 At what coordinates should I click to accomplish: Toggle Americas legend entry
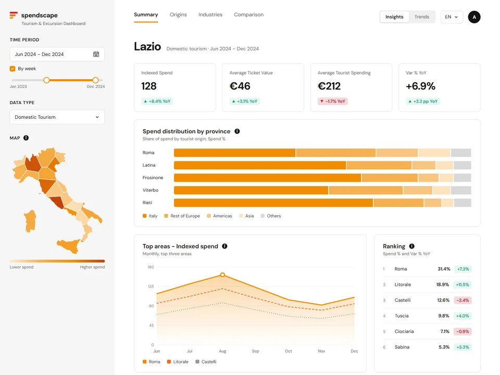coord(219,216)
